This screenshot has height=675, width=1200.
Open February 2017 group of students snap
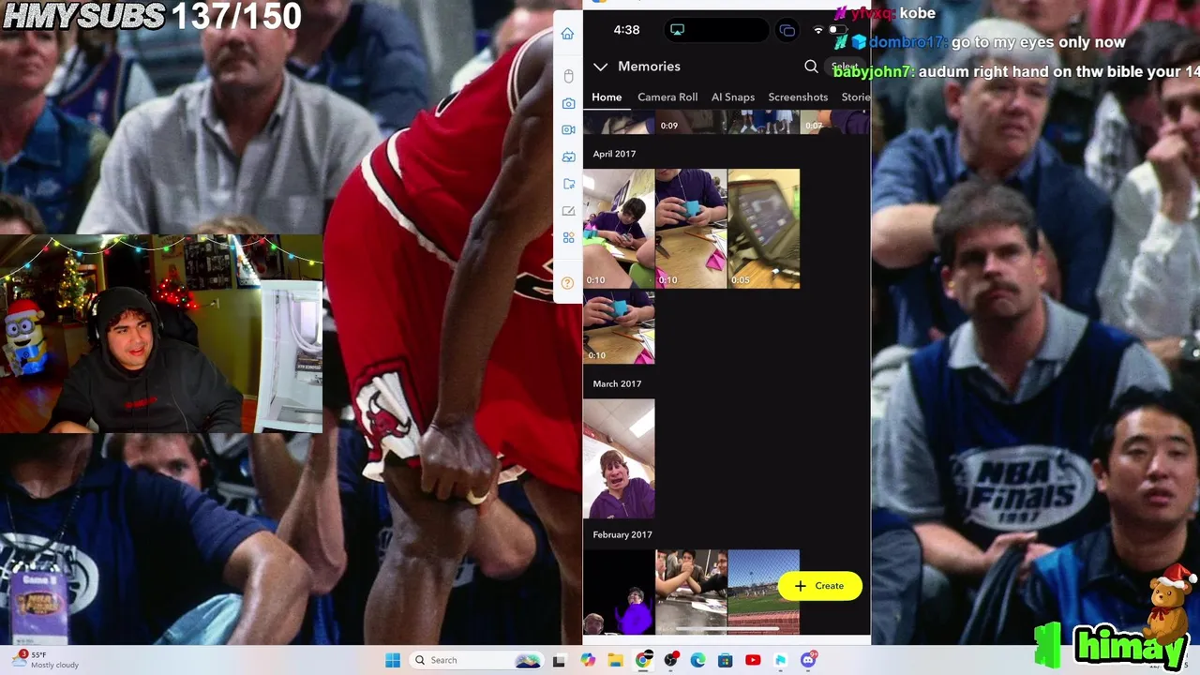pyautogui.click(x=691, y=592)
